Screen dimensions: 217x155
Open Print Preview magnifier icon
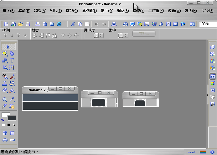pyautogui.click(x=52, y=24)
